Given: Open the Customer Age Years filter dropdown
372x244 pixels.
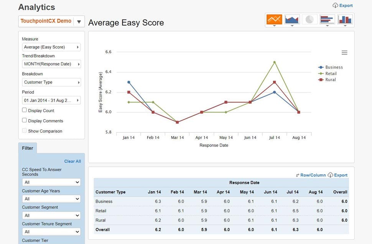Looking at the screenshot, I should 51,198.
